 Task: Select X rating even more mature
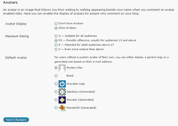click(x=56, y=49)
